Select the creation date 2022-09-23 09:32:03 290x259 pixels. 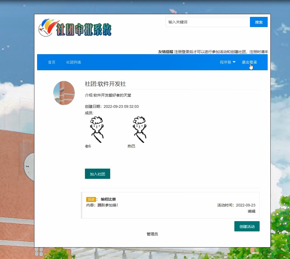pyautogui.click(x=121, y=106)
